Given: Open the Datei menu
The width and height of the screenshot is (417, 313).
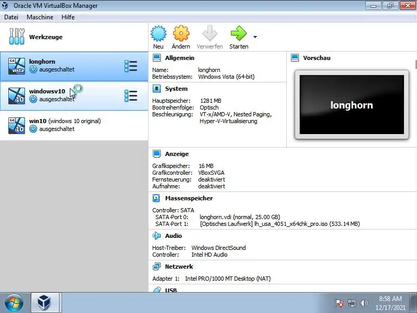Looking at the screenshot, I should tap(11, 17).
